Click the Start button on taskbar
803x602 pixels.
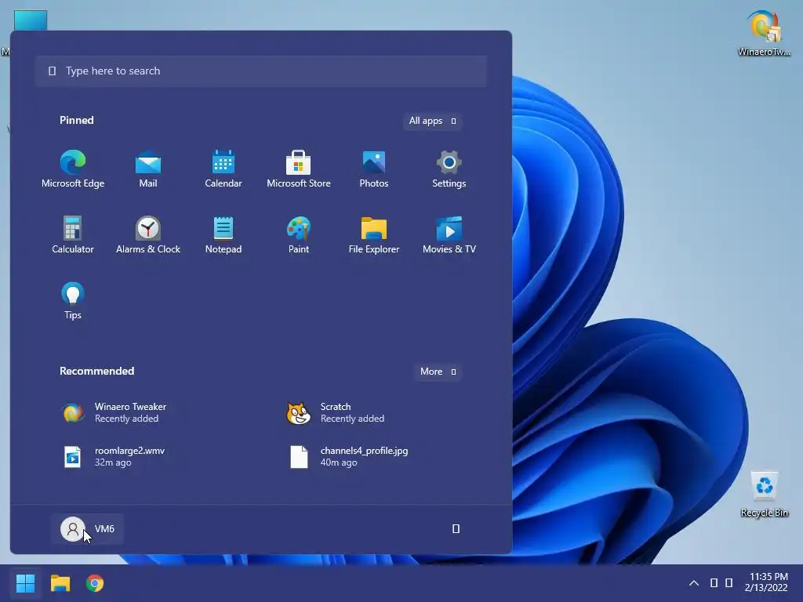(25, 583)
